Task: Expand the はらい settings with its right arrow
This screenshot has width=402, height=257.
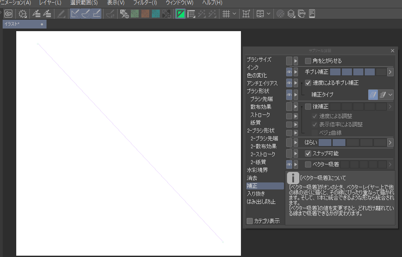Action: point(390,142)
